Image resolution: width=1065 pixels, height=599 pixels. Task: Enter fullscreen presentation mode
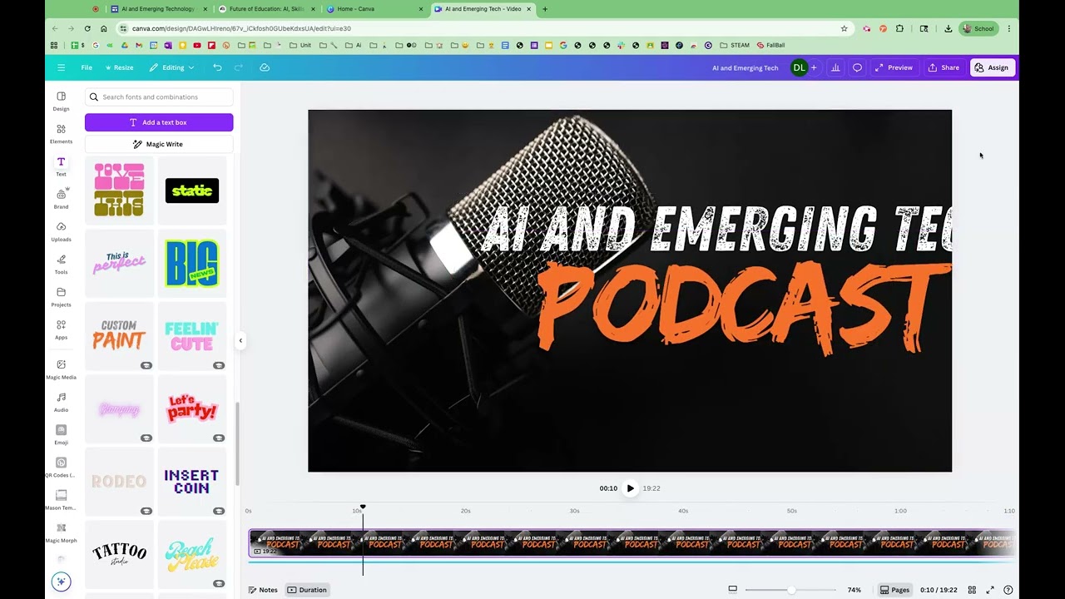tap(990, 590)
